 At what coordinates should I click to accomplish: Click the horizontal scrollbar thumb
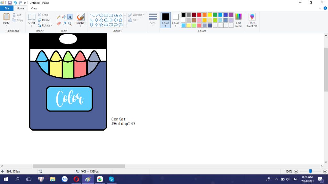click(79, 166)
